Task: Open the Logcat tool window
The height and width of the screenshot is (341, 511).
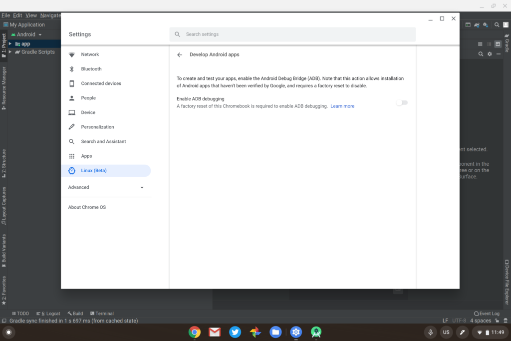Action: [x=48, y=314]
